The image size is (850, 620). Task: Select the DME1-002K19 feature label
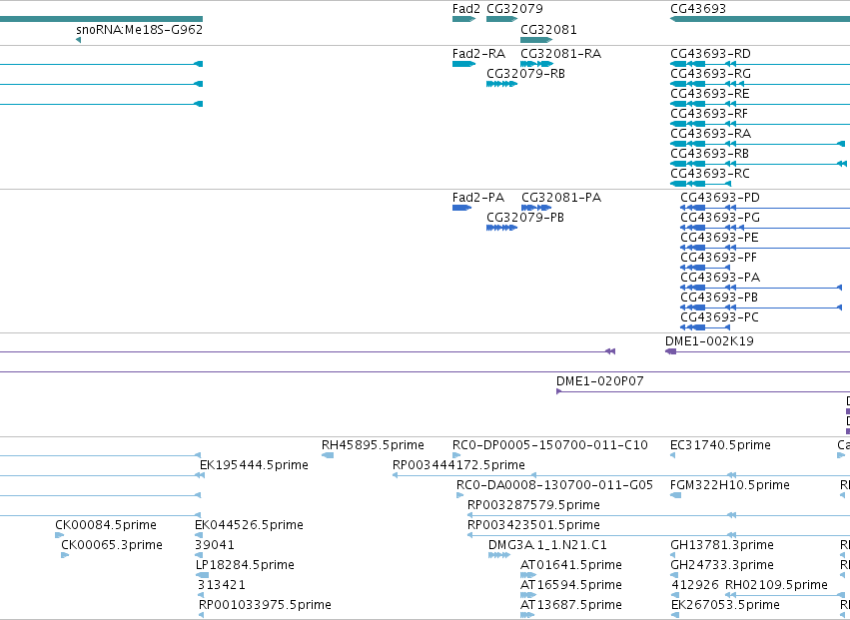click(x=709, y=341)
